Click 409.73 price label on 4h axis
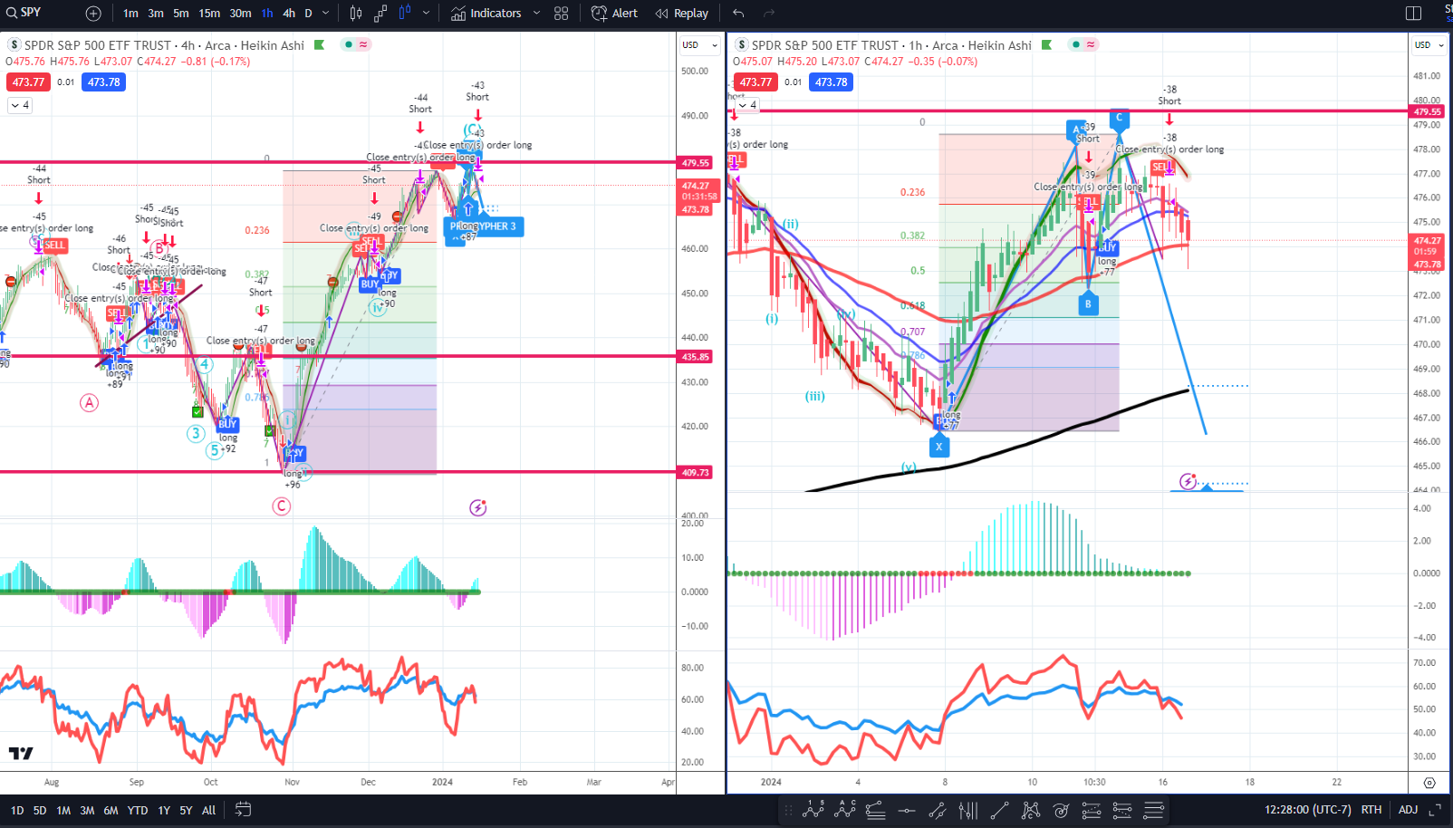The width and height of the screenshot is (1453, 828). pyautogui.click(x=696, y=473)
